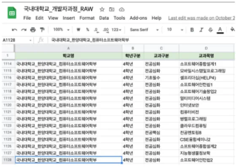Print the spreadsheet with printer icon

33,30
